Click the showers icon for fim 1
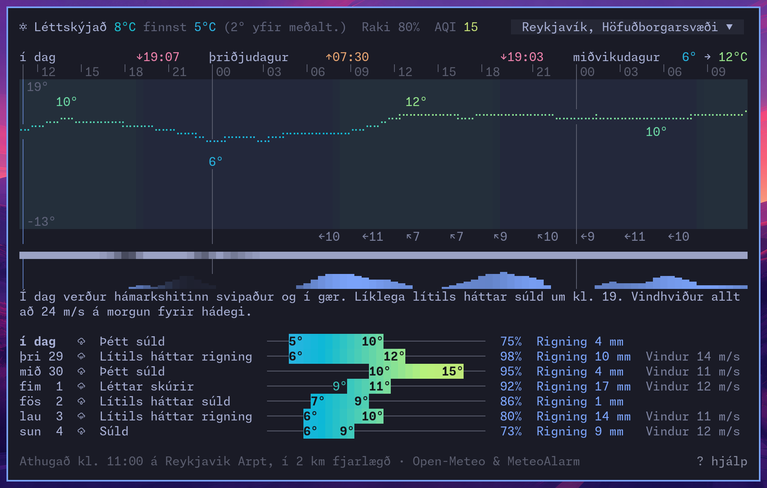767x488 pixels. 81,386
